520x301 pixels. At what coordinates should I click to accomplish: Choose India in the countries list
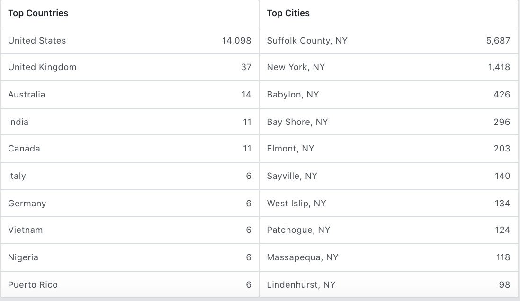click(18, 122)
